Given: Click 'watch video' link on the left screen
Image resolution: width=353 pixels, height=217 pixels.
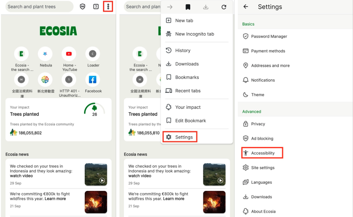Looking at the screenshot, I should coord(22,176).
